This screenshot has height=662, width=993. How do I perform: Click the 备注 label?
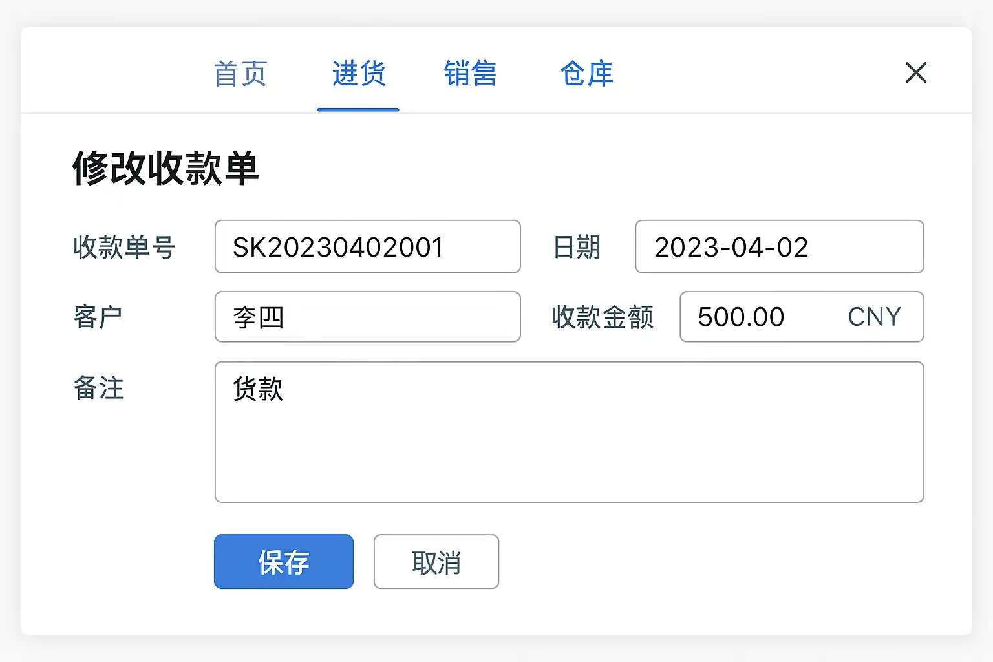click(x=99, y=388)
